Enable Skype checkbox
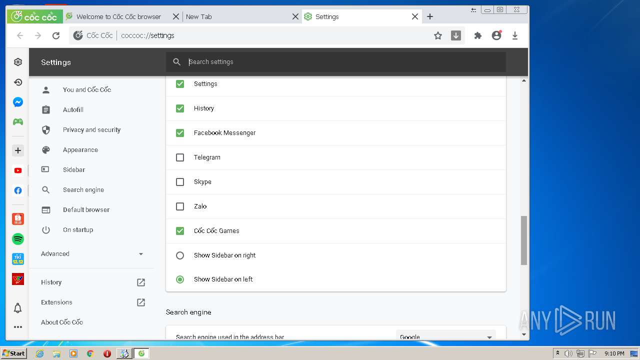Viewport: 640px width, 360px height. (180, 182)
